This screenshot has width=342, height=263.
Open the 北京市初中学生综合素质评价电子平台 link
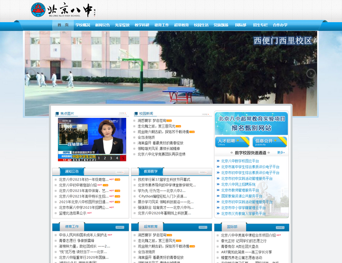(250, 173)
